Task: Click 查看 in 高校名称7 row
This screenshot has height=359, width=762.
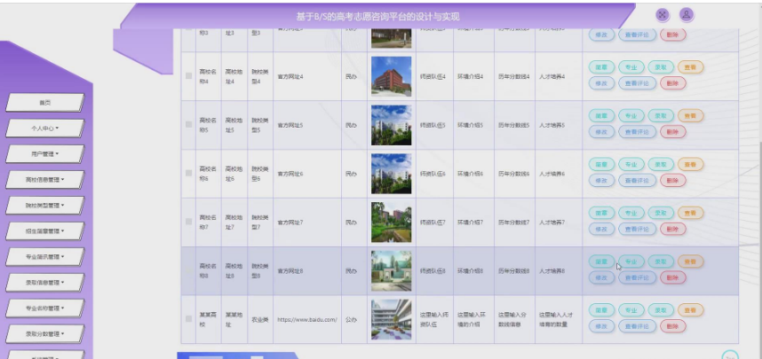Action: [691, 213]
